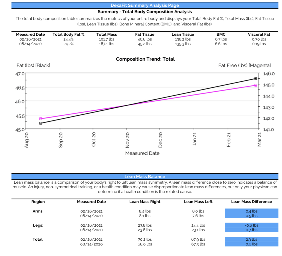Click the Lean Mass Right column header
The image size is (282, 256).
click(x=145, y=202)
